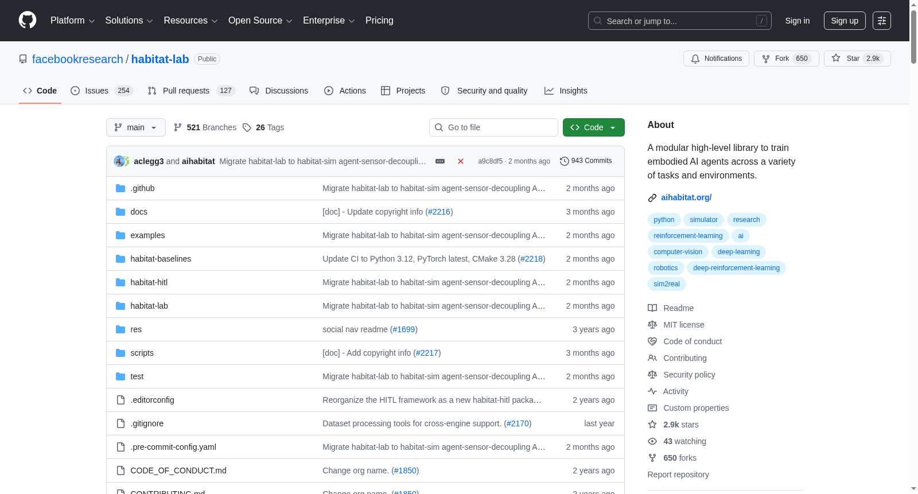
Task: Click the Sign up button
Action: tap(845, 21)
